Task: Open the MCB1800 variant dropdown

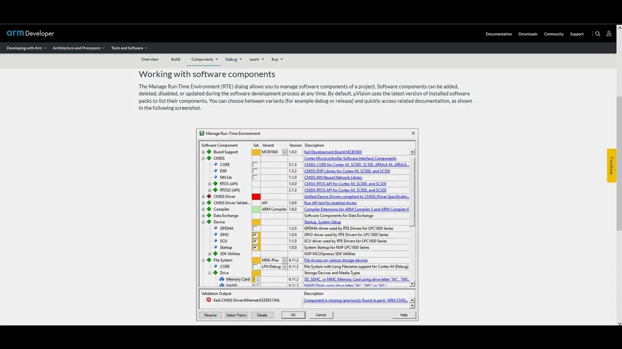Action: click(284, 152)
